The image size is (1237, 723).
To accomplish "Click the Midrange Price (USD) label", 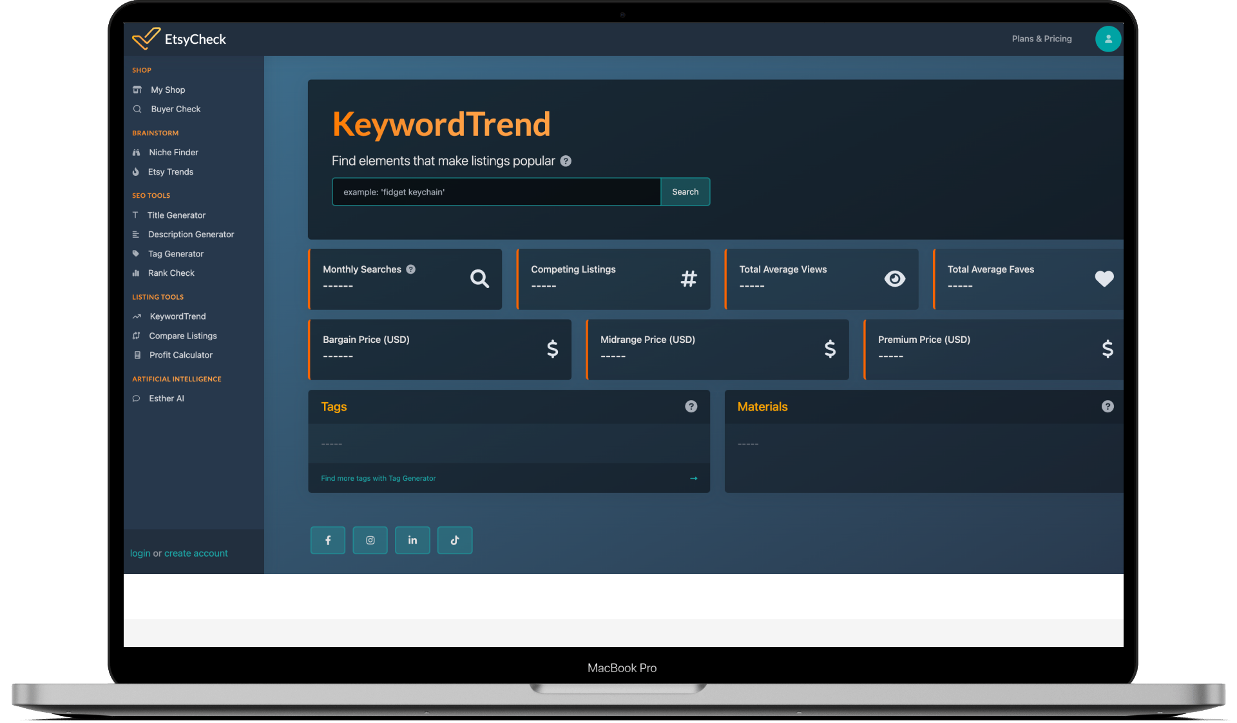I will [x=647, y=340].
